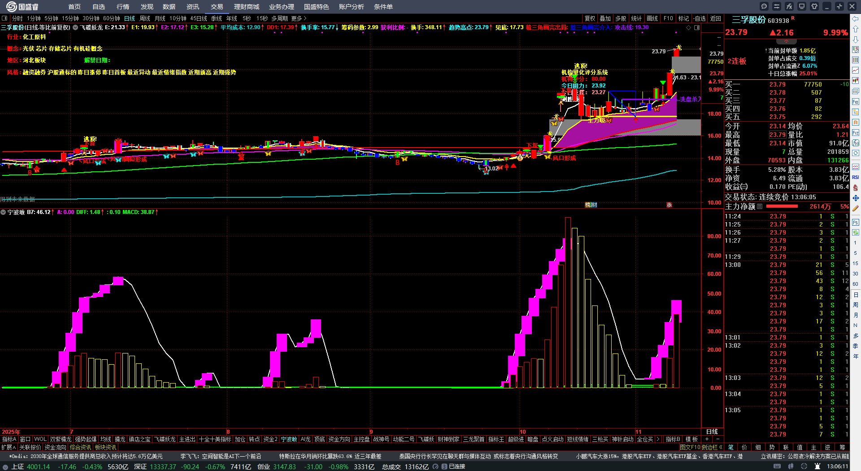Click the 返回 back button
Image resolution: width=861 pixels, height=471 pixels.
(x=716, y=18)
